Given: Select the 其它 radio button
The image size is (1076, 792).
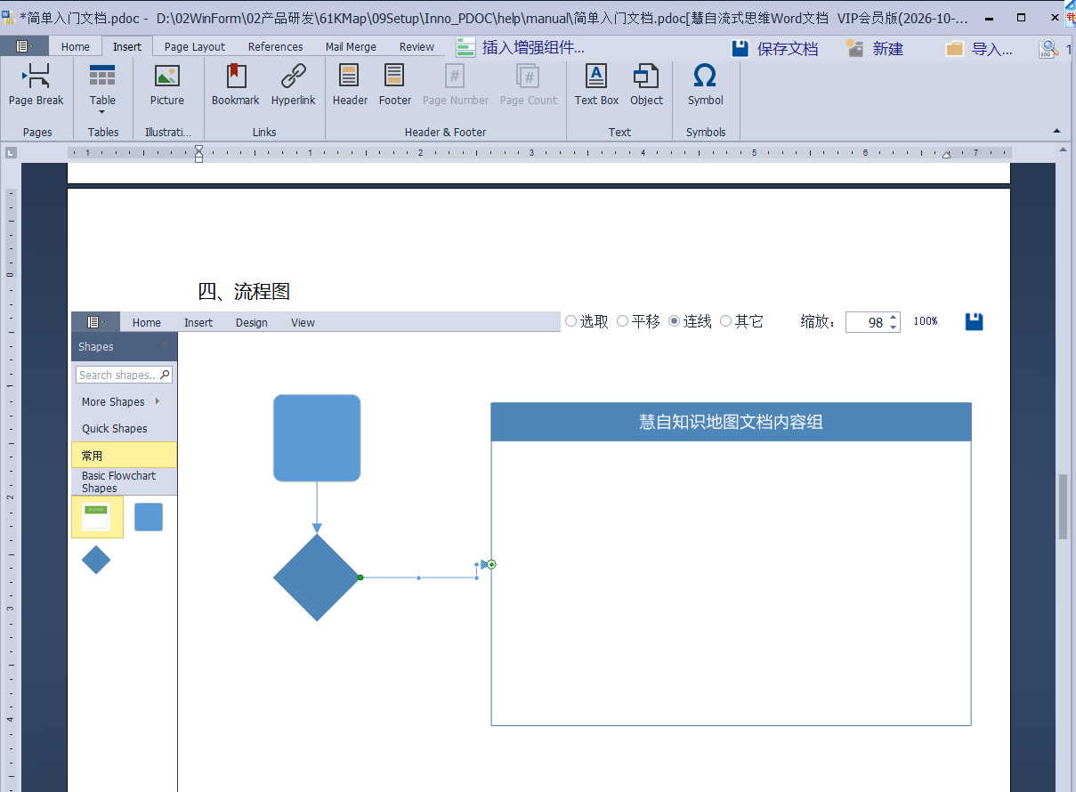Looking at the screenshot, I should (x=726, y=321).
